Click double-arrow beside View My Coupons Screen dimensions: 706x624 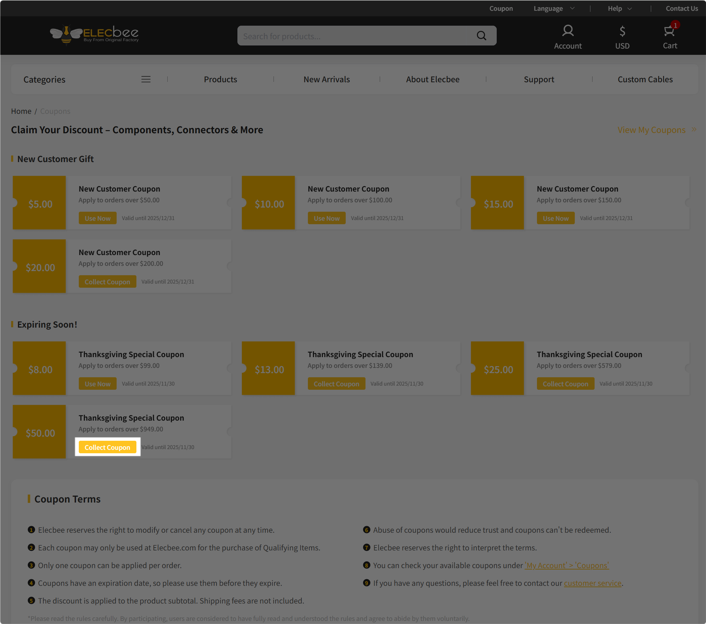coord(694,129)
